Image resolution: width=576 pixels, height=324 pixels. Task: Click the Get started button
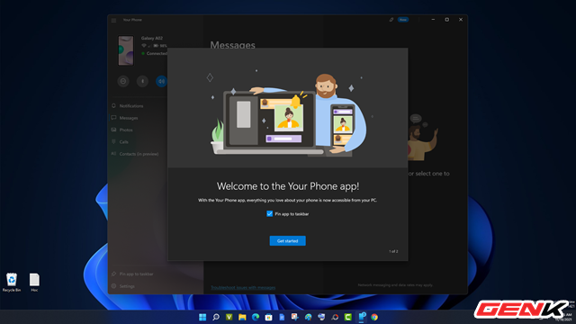pyautogui.click(x=287, y=240)
